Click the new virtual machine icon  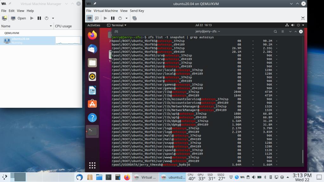tap(4, 18)
